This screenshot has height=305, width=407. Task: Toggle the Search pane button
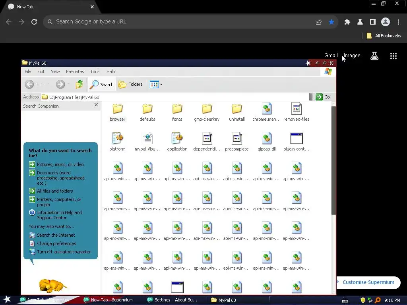click(x=102, y=84)
